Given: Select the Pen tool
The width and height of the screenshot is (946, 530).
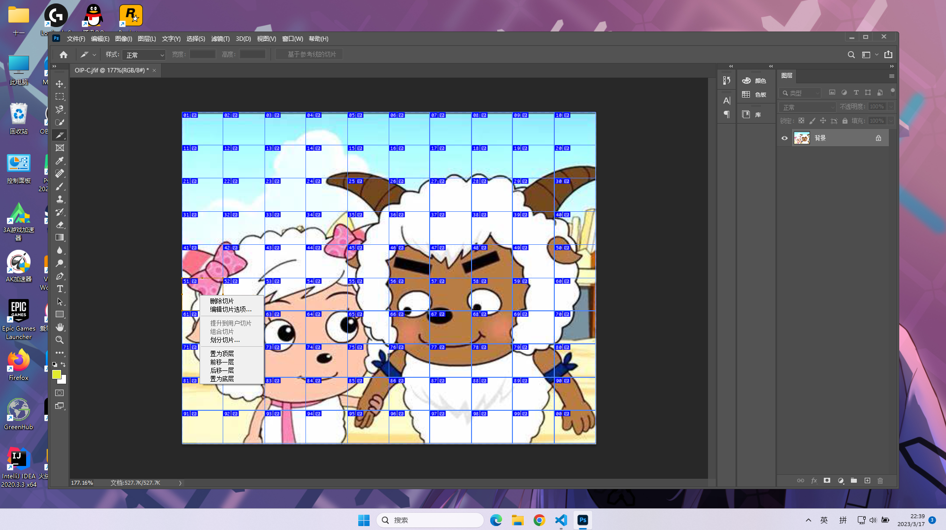Looking at the screenshot, I should click(60, 276).
